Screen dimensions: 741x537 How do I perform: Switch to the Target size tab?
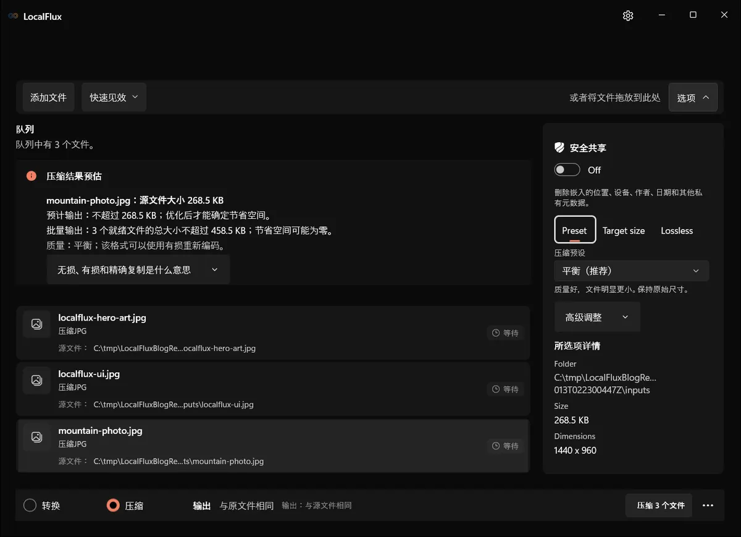[x=624, y=230]
